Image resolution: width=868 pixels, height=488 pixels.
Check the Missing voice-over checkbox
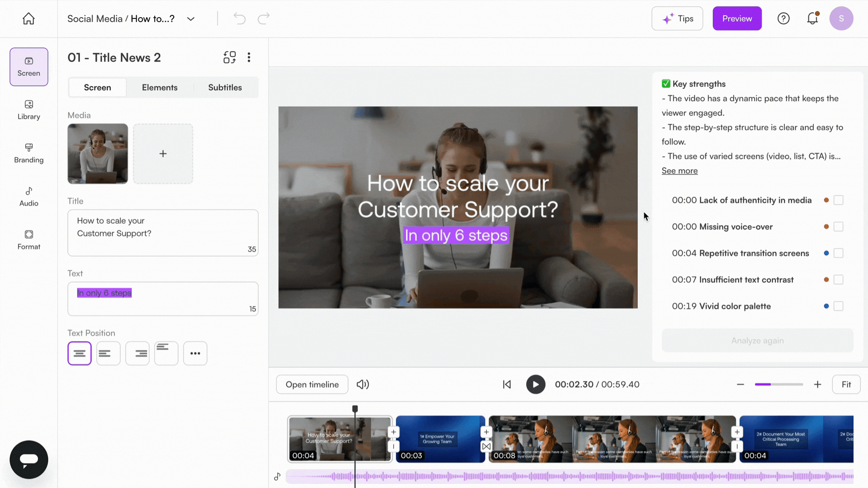click(838, 227)
